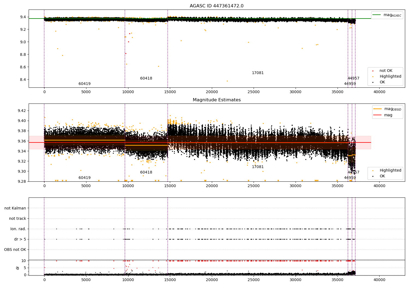The image size is (409, 286).
Task: Click y-axis tick 9.0 in the AGASC ID plot
Action: point(23,42)
